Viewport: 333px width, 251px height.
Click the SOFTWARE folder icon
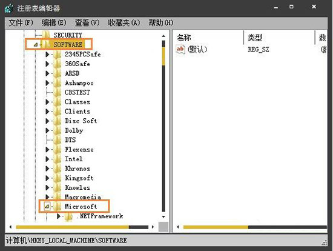(47, 44)
